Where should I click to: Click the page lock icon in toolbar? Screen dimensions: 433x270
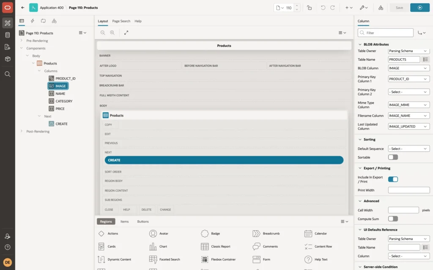pyautogui.click(x=309, y=8)
